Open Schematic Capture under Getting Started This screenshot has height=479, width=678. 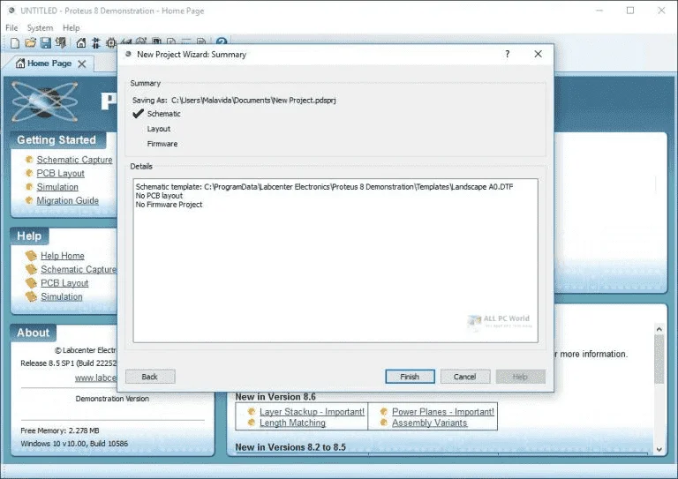(x=74, y=160)
